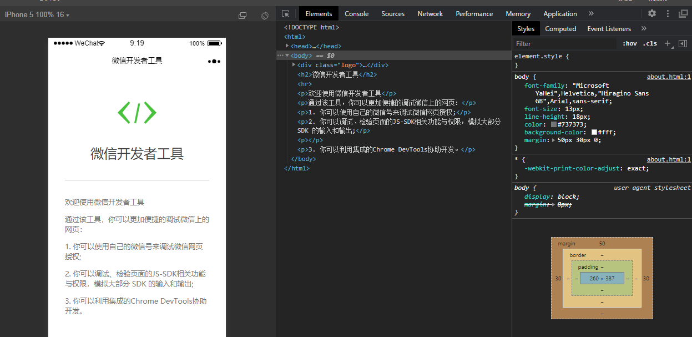
Task: Toggle the DevTools dock window icon
Action: click(x=683, y=14)
